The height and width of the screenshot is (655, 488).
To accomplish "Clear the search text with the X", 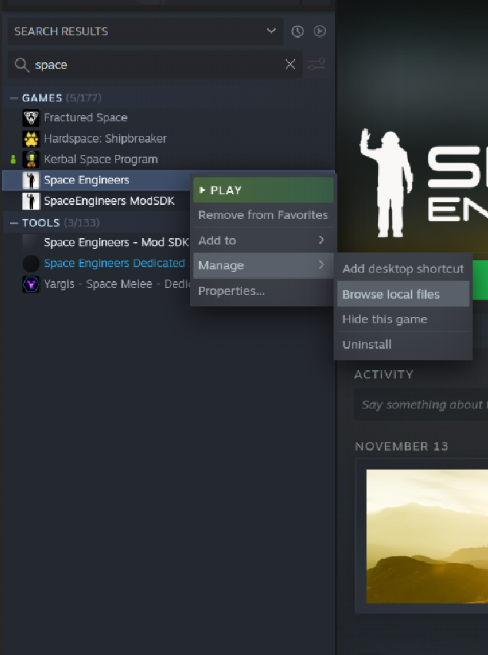I will (x=290, y=65).
